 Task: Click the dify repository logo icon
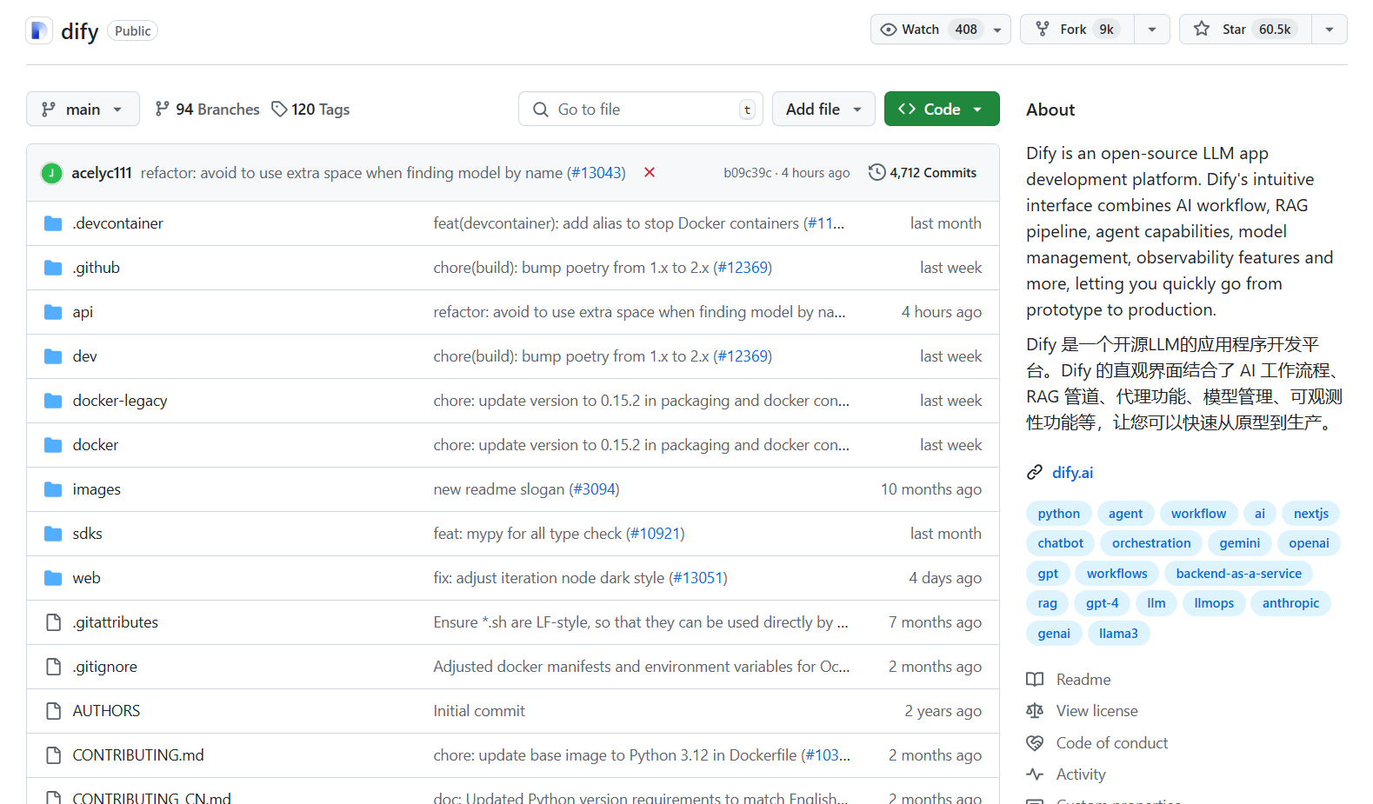(x=39, y=30)
